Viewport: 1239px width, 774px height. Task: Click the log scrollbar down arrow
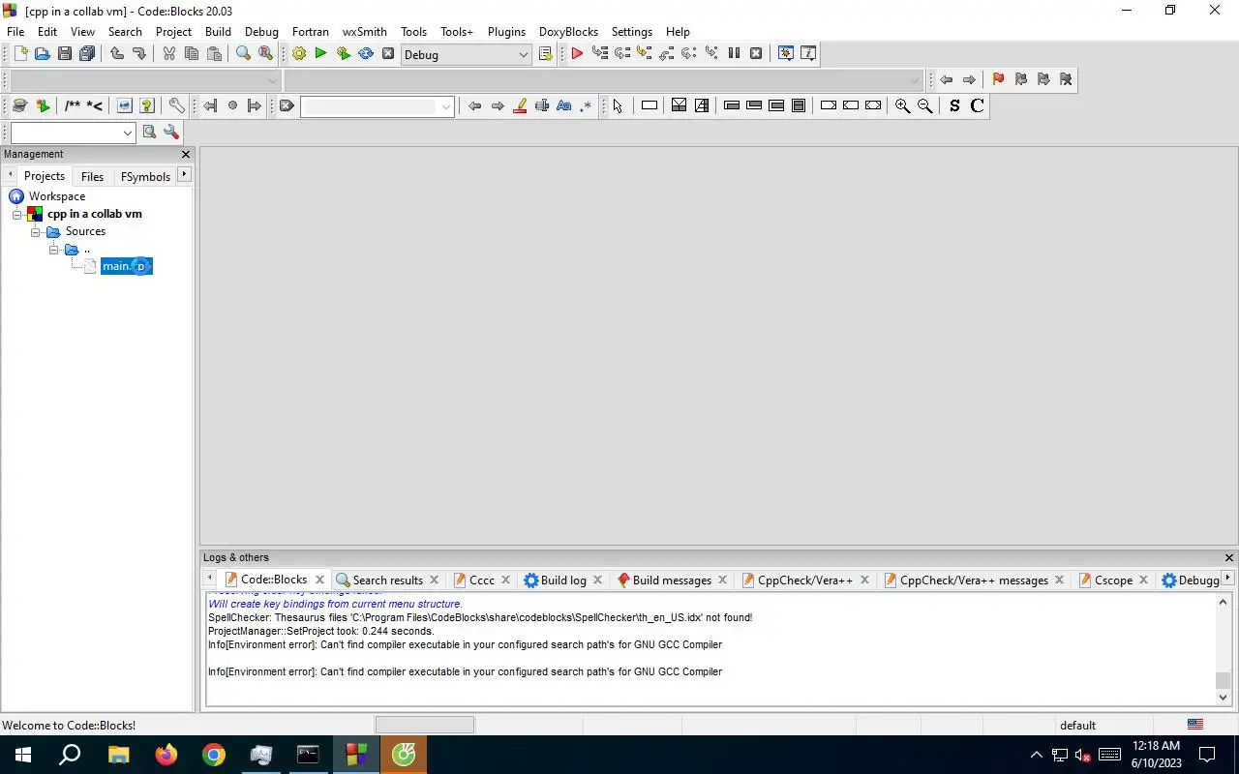click(x=1223, y=697)
